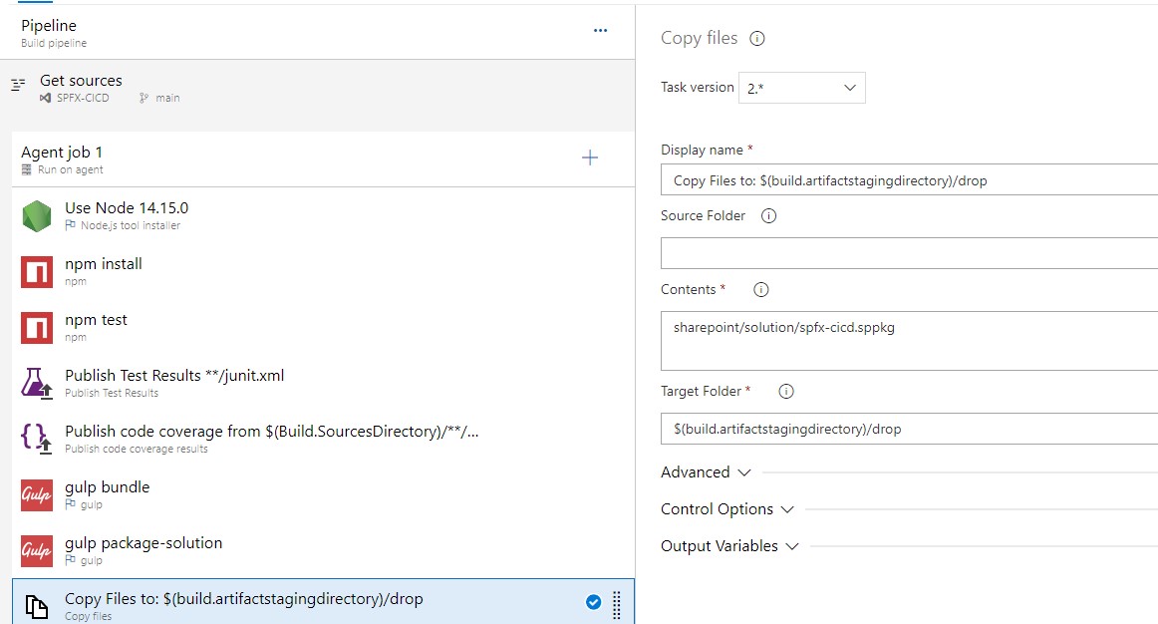
Task: Click the Node.js green hexagon icon
Action: tap(37, 216)
